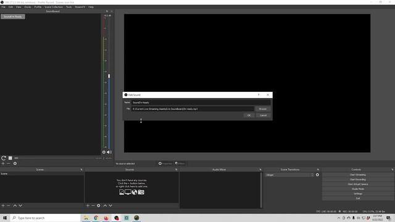The image size is (395, 222).
Task: Open OBS Settings from Controls
Action: click(x=358, y=194)
